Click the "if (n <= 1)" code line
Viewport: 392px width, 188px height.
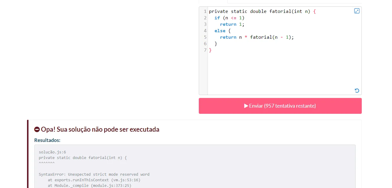tap(229, 18)
